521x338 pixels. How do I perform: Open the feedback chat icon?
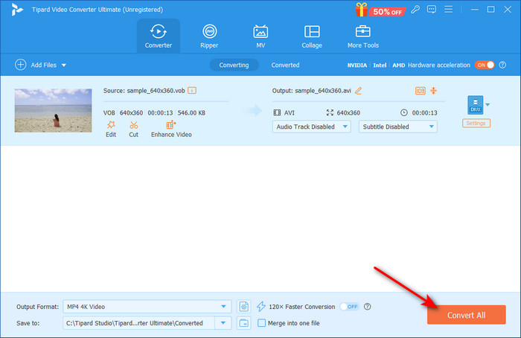432,9
